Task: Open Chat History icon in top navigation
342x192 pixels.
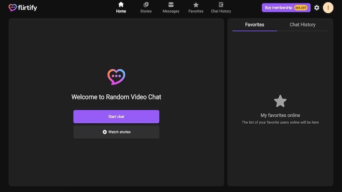Action: (x=221, y=5)
